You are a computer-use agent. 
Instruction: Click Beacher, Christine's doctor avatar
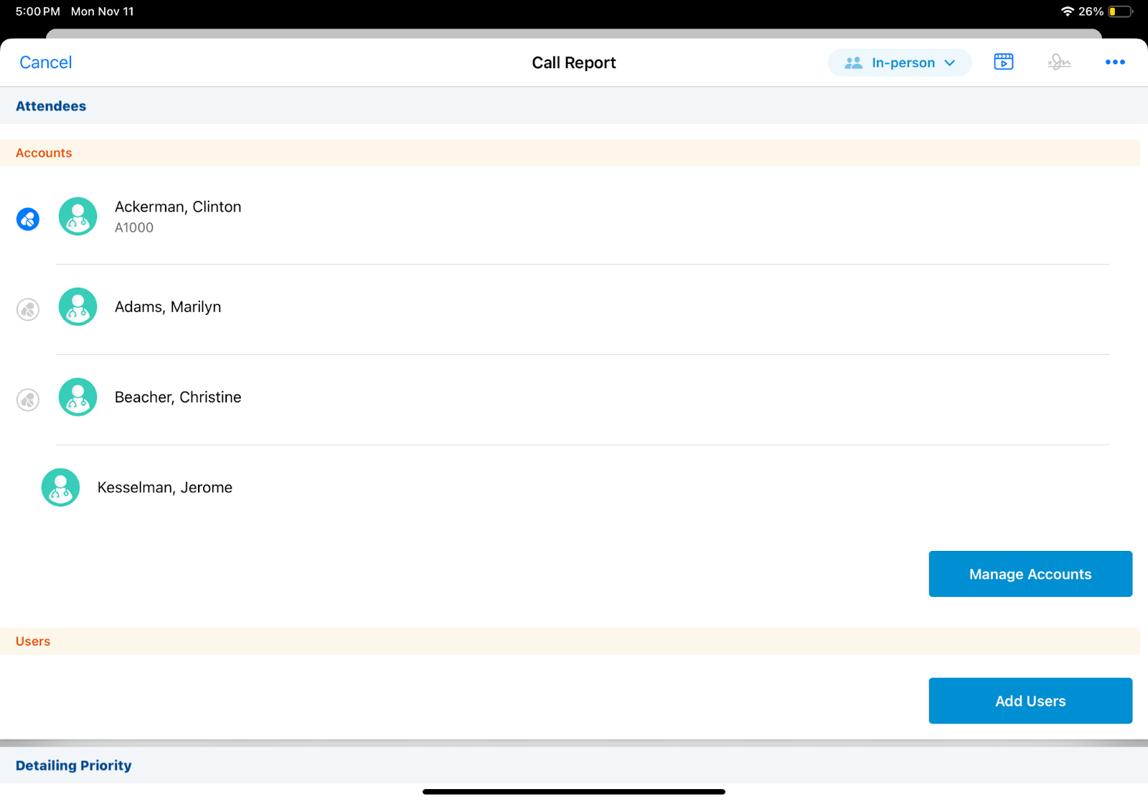(x=77, y=397)
